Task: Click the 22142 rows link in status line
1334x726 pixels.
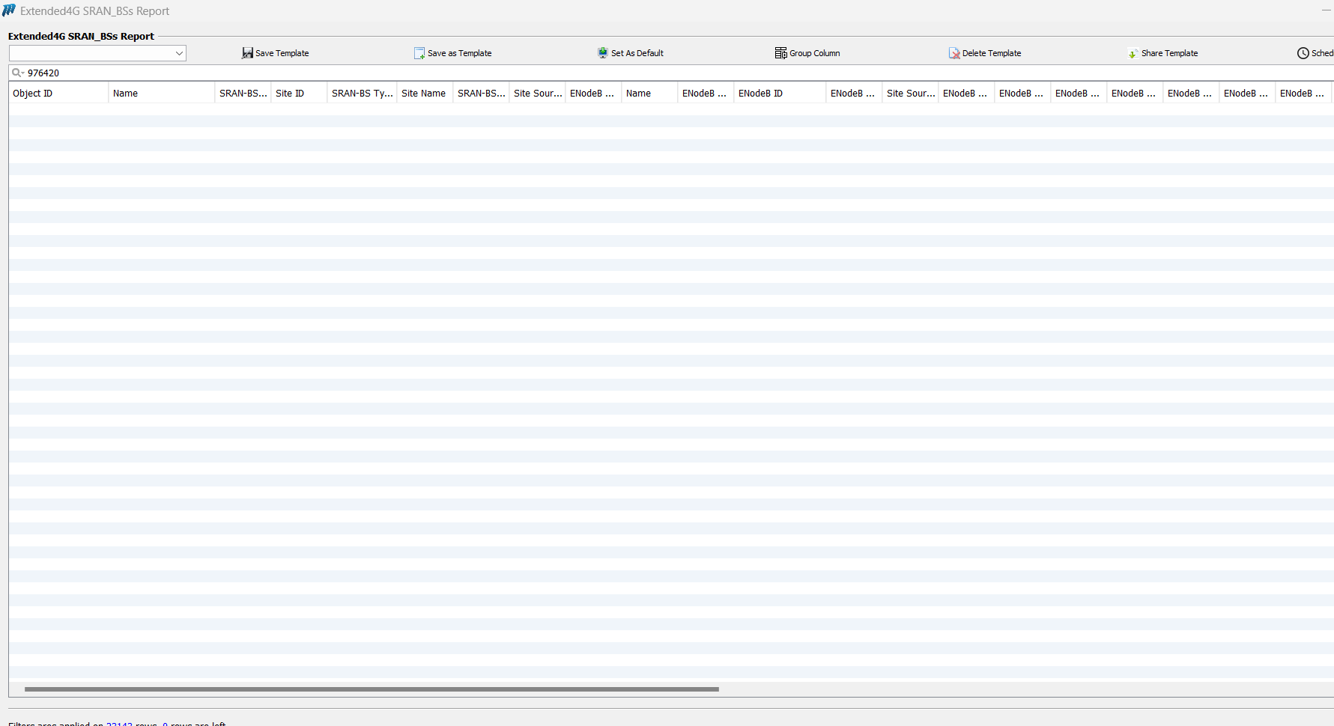Action: coord(119,723)
